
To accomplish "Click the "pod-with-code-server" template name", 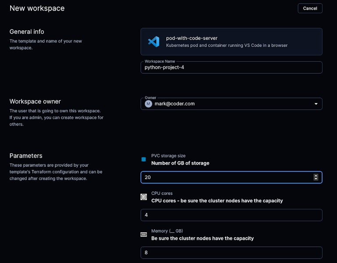I will 191,38.
